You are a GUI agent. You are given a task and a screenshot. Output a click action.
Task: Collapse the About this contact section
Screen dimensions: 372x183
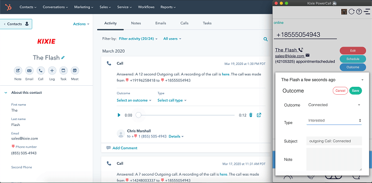coord(6,93)
